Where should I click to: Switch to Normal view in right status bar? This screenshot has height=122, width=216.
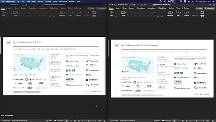(x=174, y=121)
